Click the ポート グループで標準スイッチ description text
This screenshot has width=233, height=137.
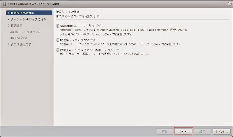(x=105, y=54)
